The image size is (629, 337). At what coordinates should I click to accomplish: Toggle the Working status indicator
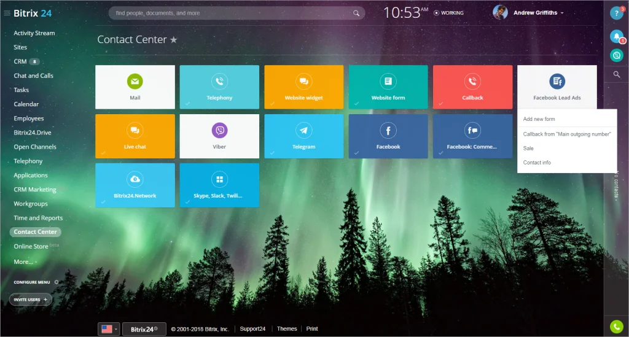coord(448,13)
